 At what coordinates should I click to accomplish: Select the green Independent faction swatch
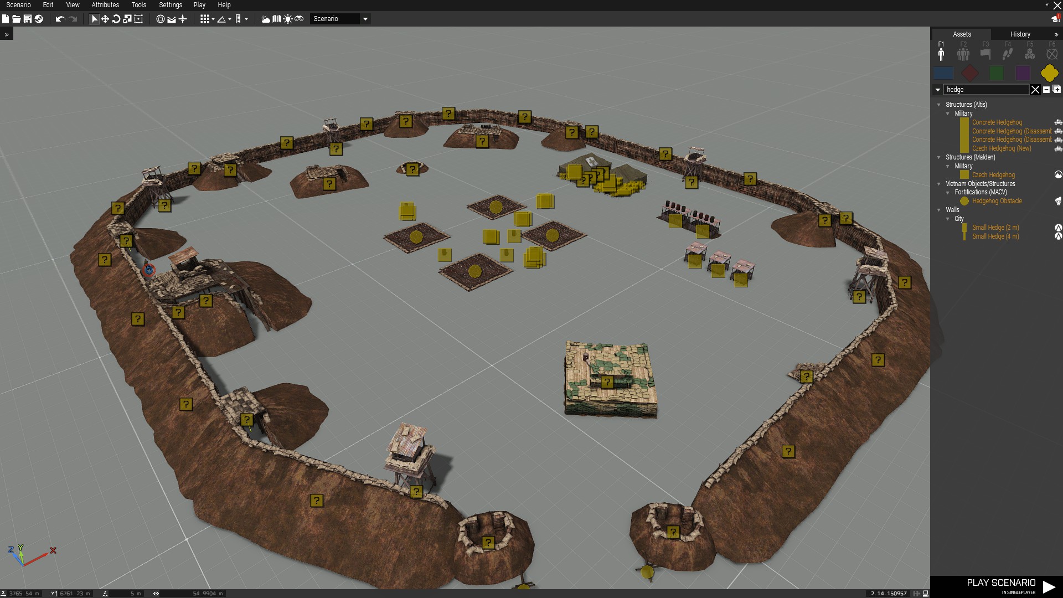coord(997,73)
